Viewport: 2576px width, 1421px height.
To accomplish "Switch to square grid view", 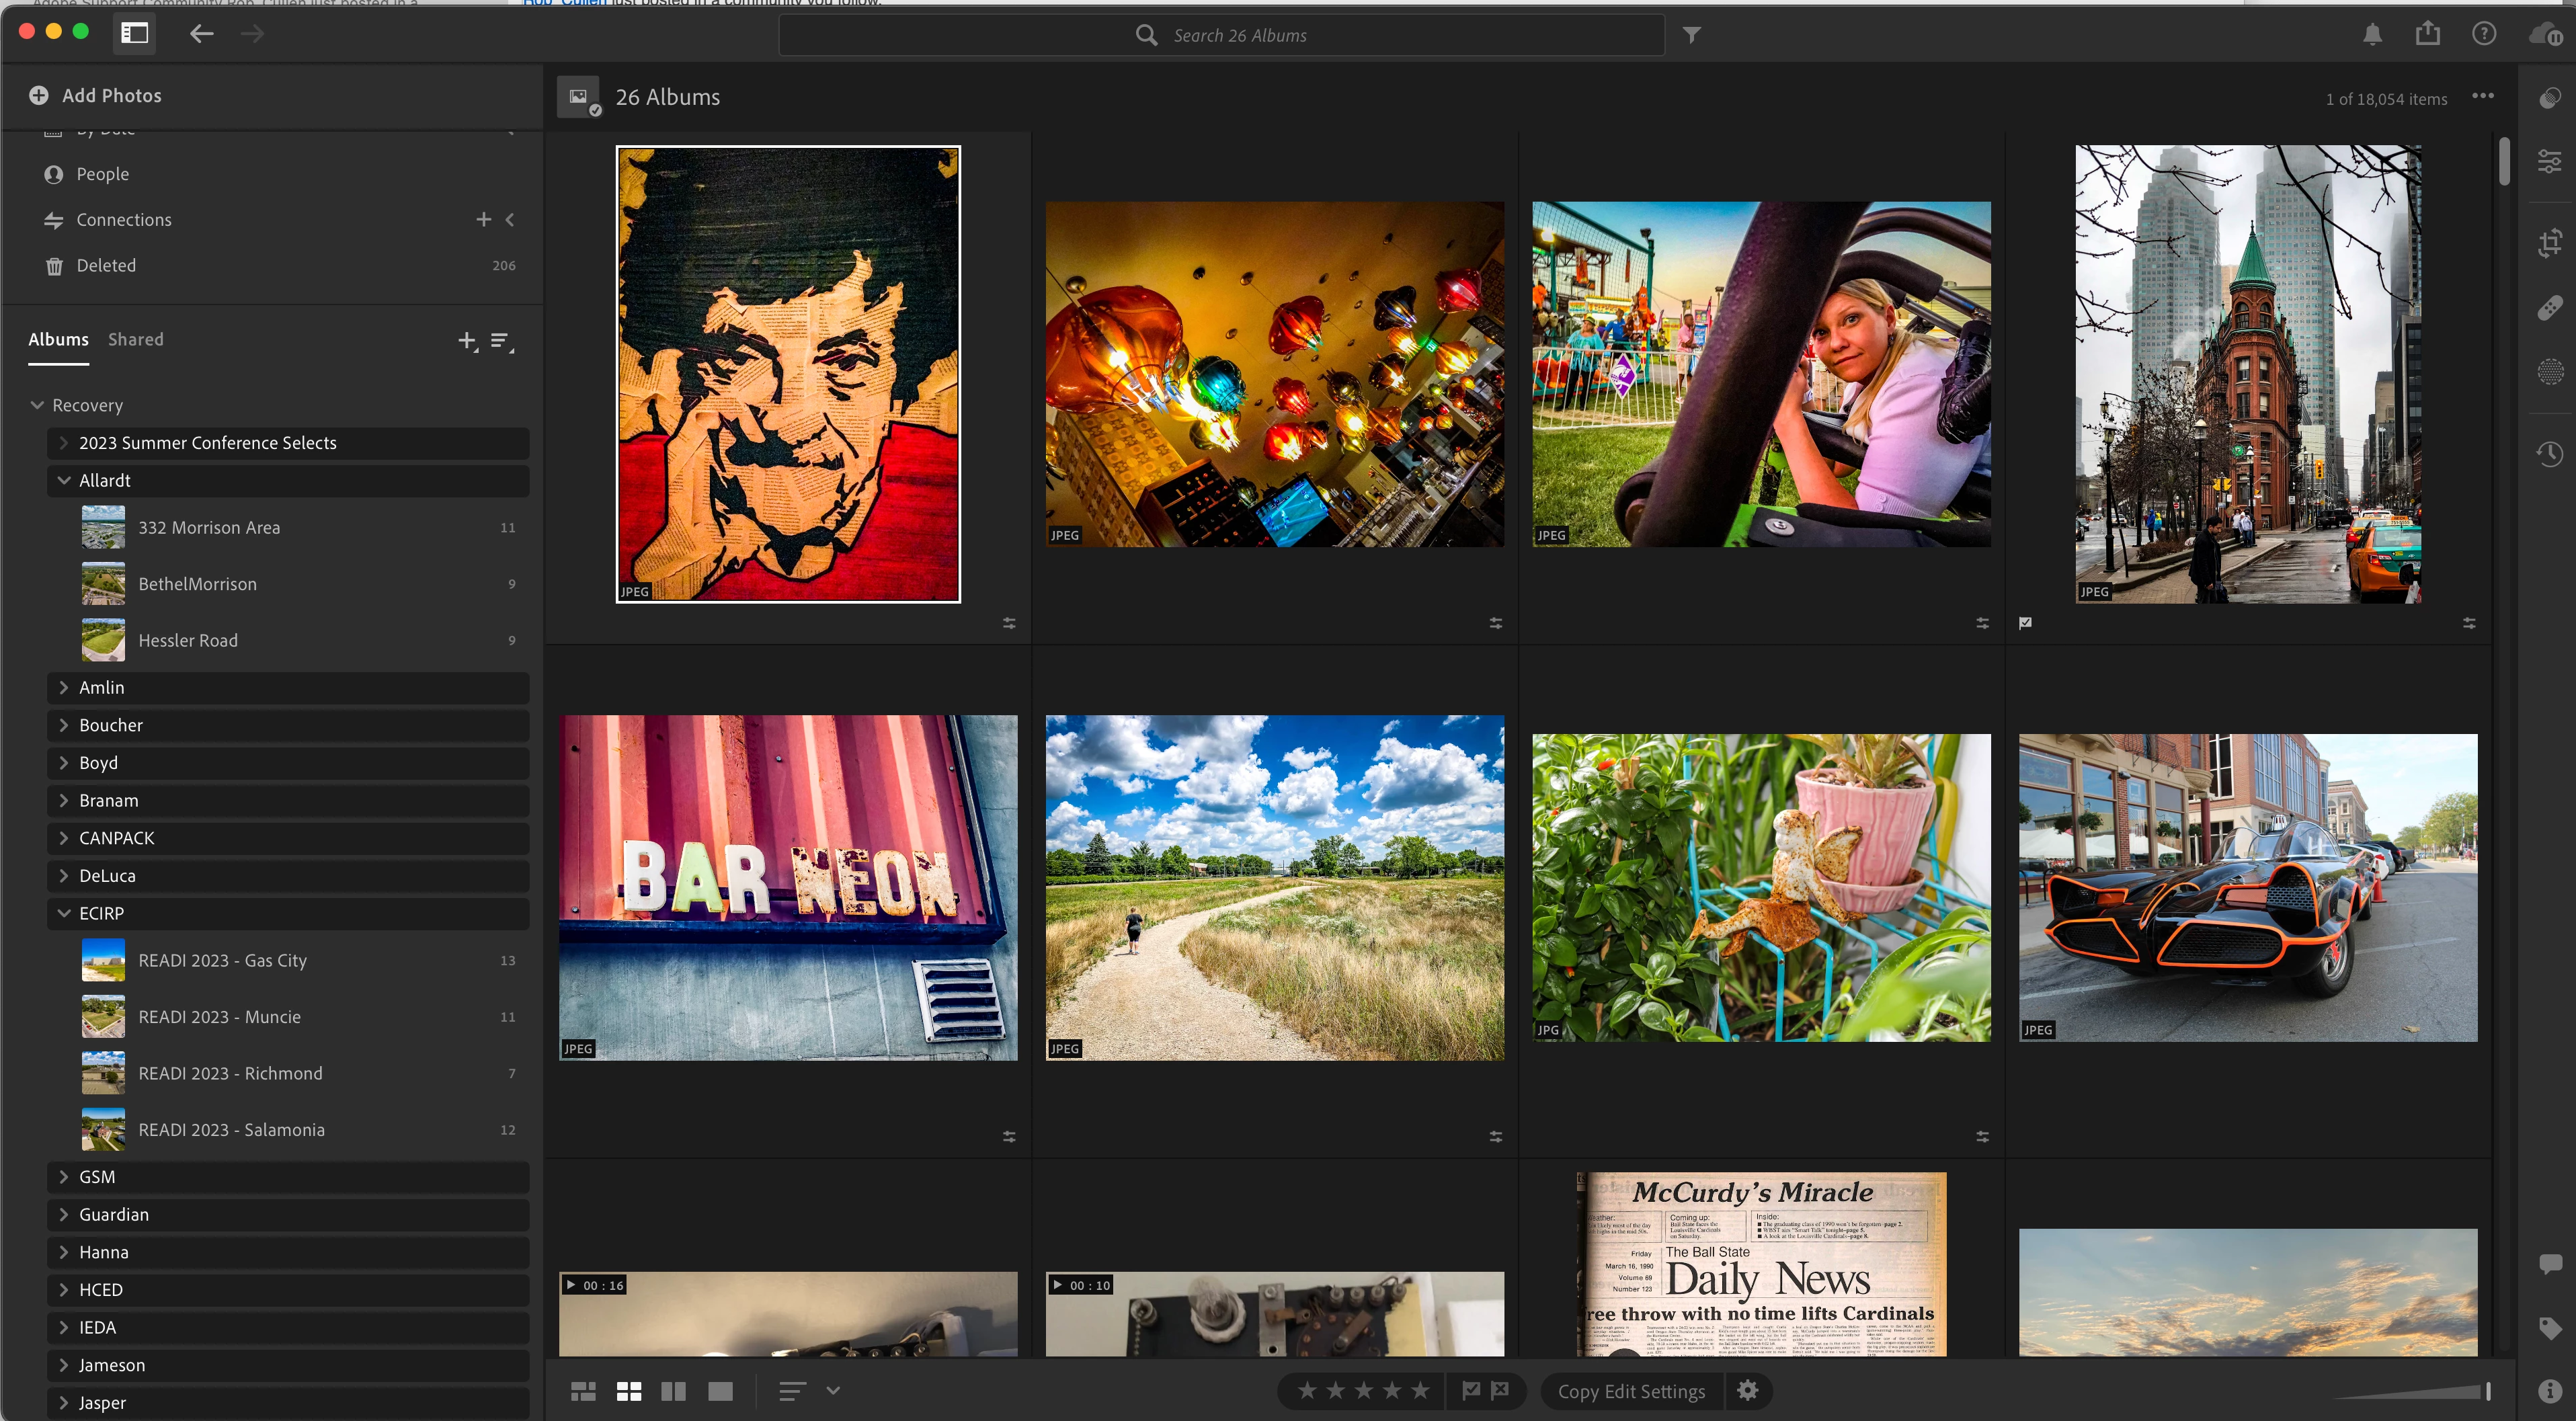I will point(629,1391).
